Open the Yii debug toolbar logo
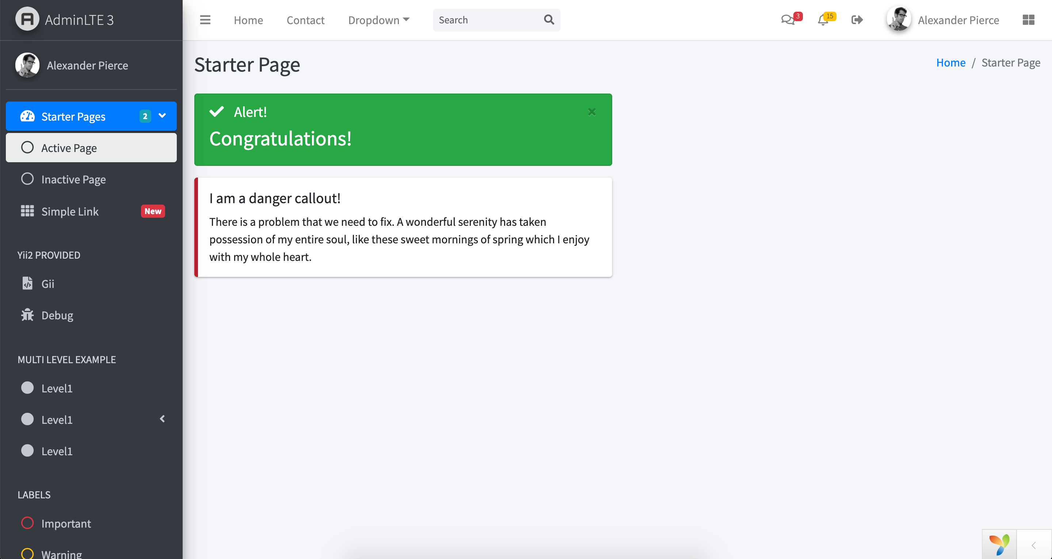This screenshot has height=559, width=1052. [x=999, y=544]
